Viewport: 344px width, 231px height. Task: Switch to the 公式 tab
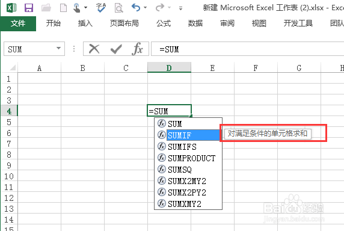point(164,23)
